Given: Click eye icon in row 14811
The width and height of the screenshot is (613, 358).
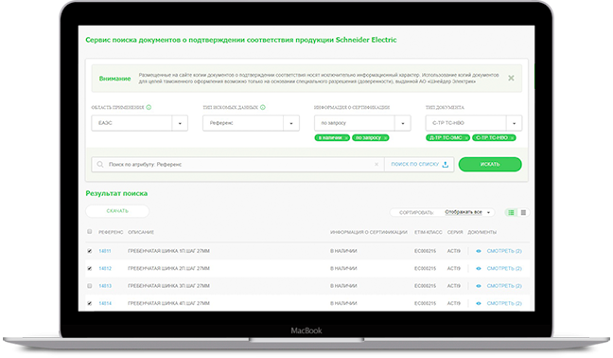Looking at the screenshot, I should coord(479,251).
